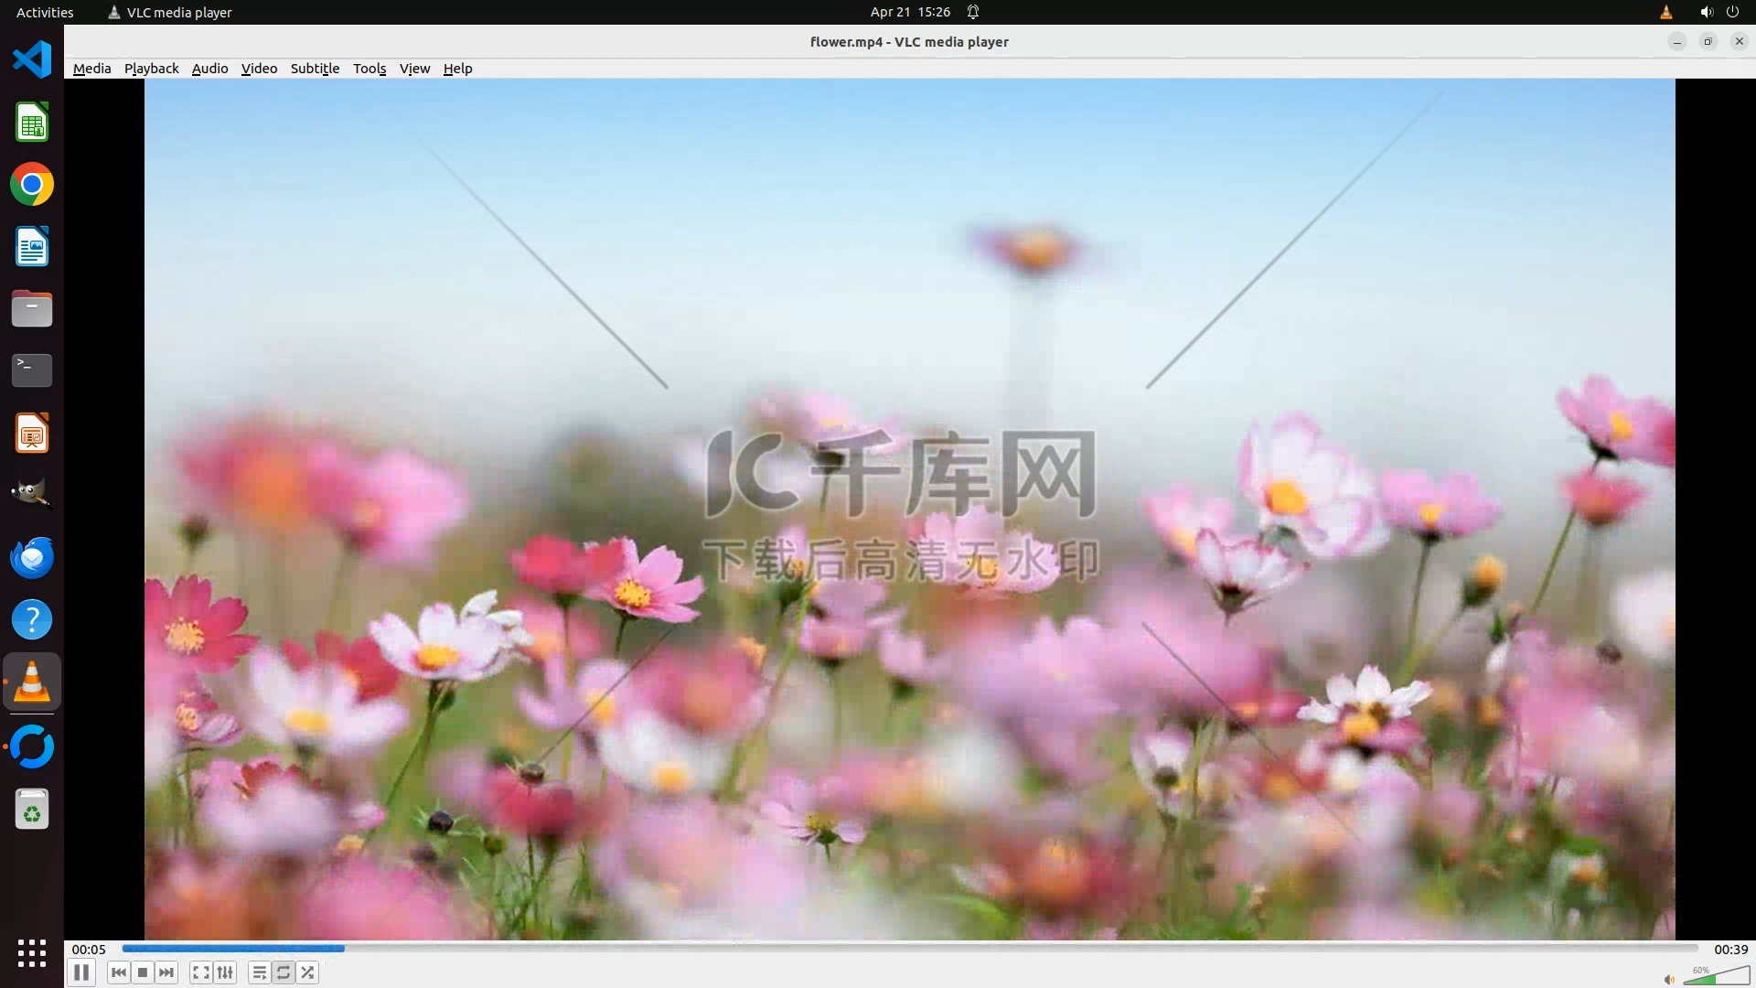
Task: Adjust the volume slider level
Action: click(1716, 977)
